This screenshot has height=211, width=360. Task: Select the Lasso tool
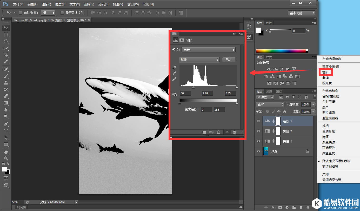point(6,41)
